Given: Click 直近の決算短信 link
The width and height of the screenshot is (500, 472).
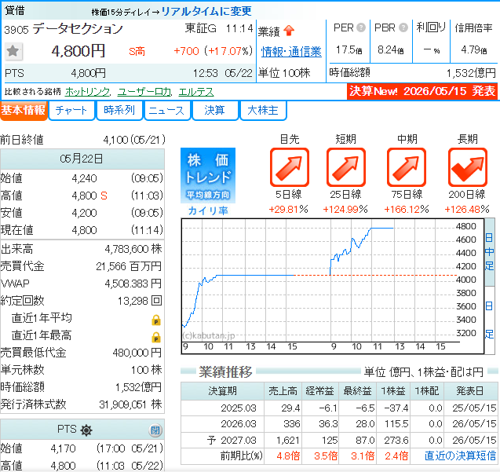Looking at the screenshot, I should pos(460,456).
